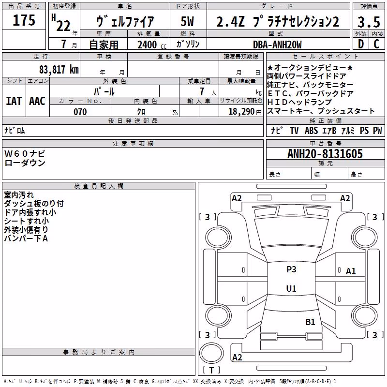Click the inspector note 室内汚れ
The image size is (387, 387).
(x=19, y=195)
